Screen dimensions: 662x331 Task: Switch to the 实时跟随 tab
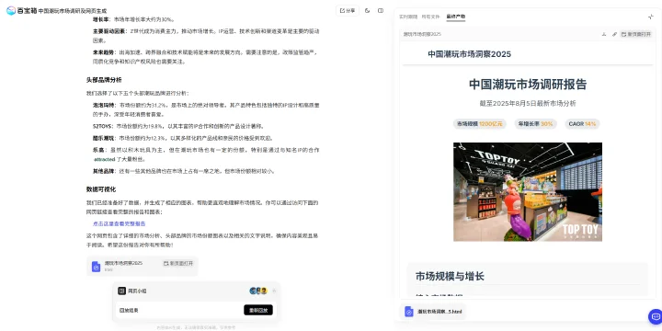coord(408,17)
